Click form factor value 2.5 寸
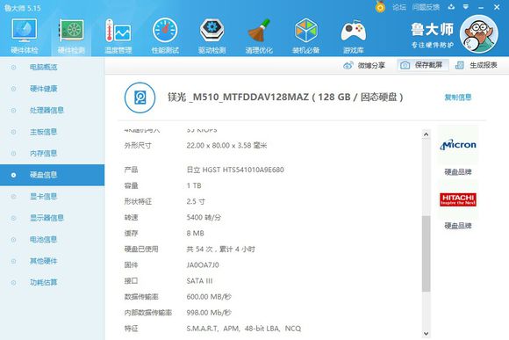This screenshot has height=340, width=509. [196, 201]
